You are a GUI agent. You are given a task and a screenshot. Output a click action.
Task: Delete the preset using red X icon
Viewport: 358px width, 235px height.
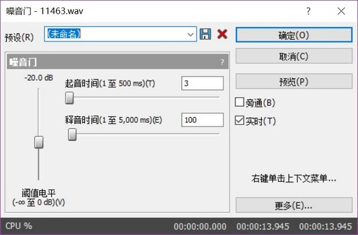coord(222,34)
